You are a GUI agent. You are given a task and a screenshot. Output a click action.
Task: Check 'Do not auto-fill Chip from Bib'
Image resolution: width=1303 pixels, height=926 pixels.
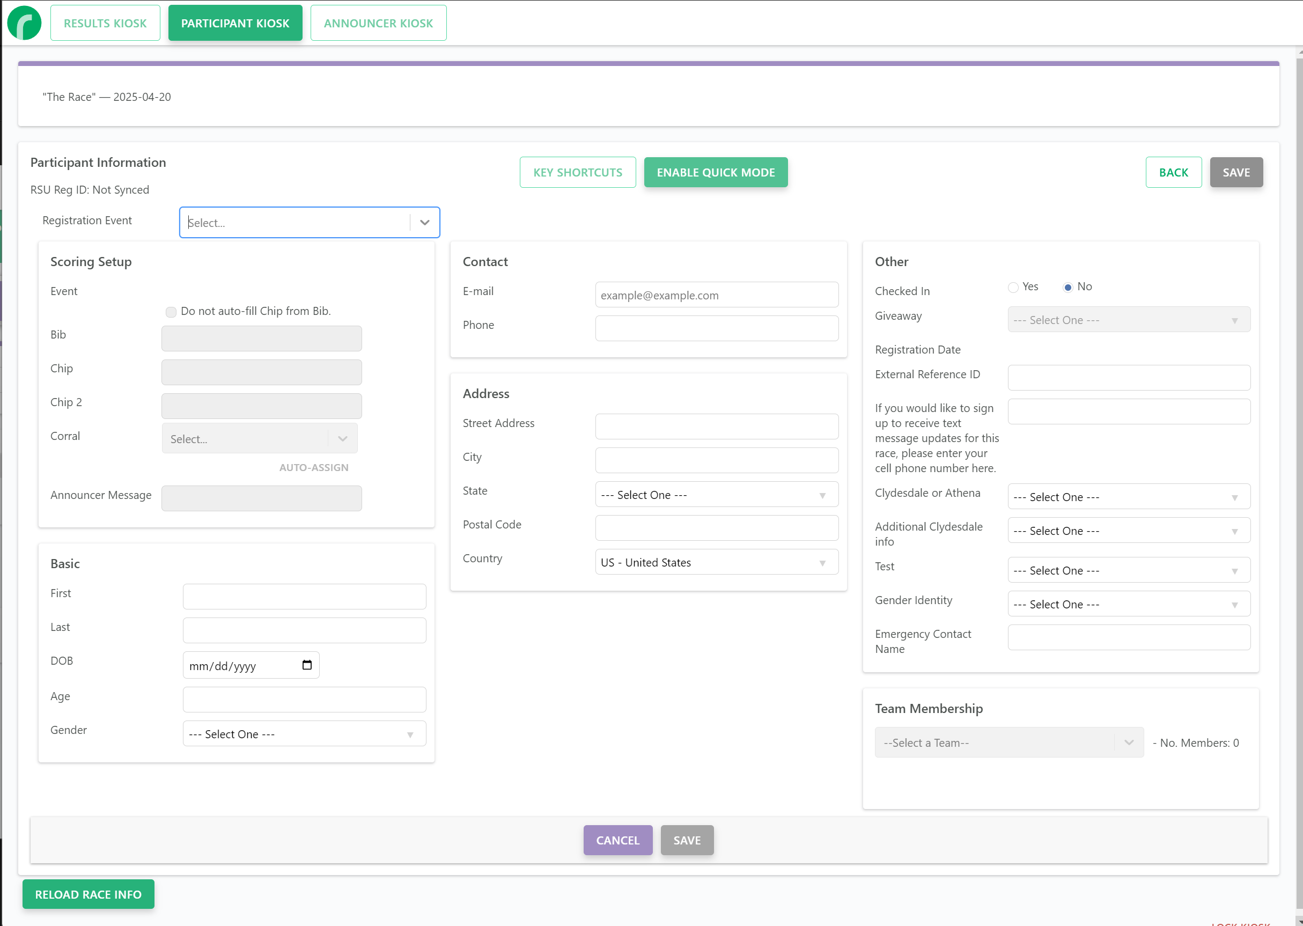[171, 312]
